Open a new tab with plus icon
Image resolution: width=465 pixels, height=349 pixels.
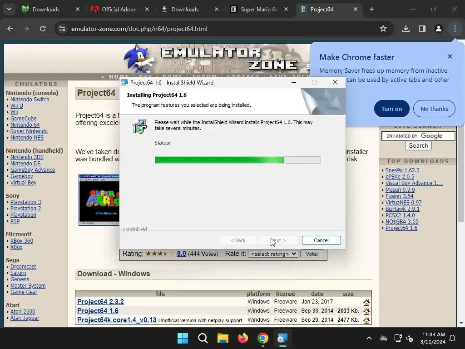371,9
